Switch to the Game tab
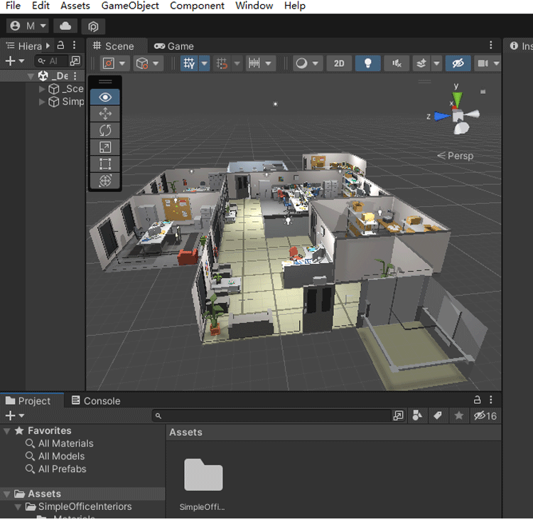Image resolution: width=533 pixels, height=527 pixels. [174, 46]
